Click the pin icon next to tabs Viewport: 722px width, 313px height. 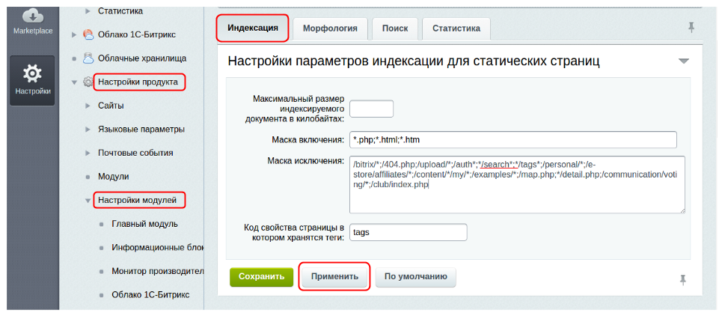point(691,28)
